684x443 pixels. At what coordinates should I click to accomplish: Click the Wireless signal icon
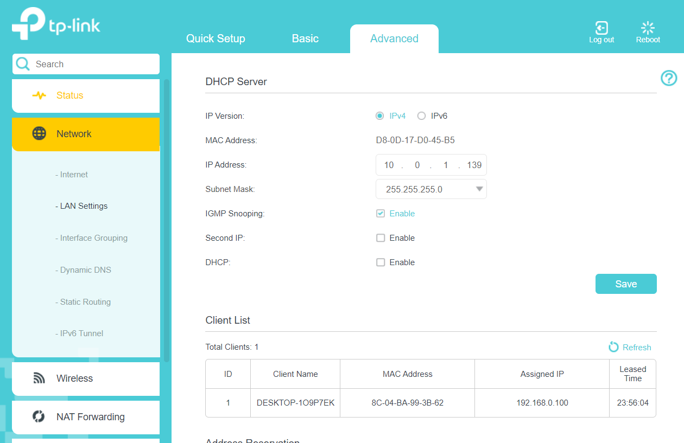[x=39, y=378]
